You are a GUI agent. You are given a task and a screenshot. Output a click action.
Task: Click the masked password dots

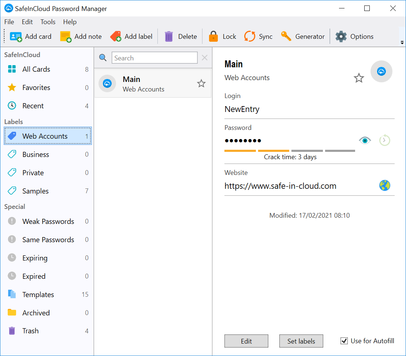(243, 140)
